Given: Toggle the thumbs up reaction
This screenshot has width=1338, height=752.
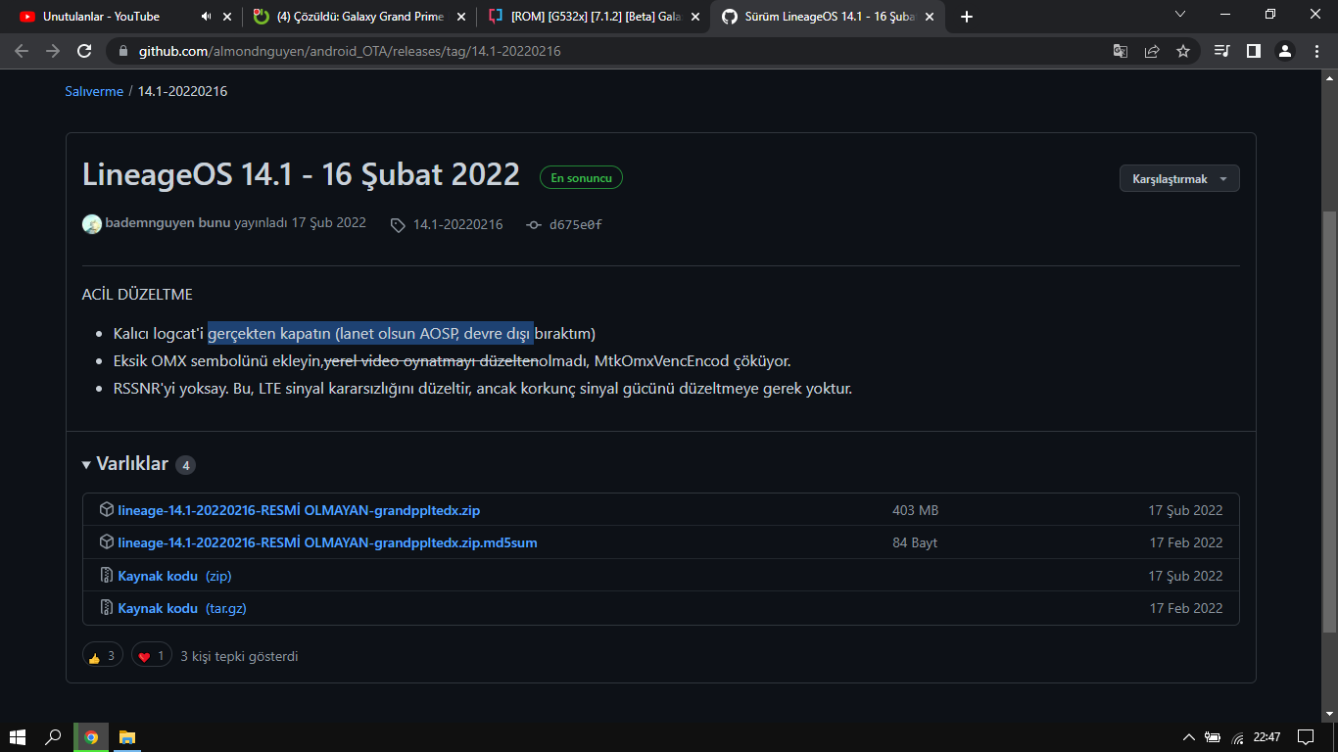Looking at the screenshot, I should click(103, 656).
